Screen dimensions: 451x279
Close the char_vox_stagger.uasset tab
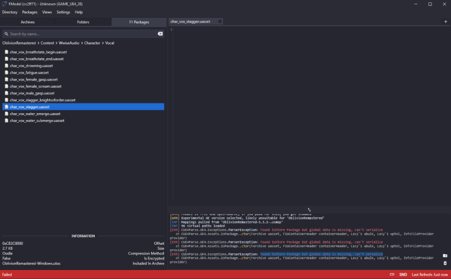pyautogui.click(x=220, y=22)
